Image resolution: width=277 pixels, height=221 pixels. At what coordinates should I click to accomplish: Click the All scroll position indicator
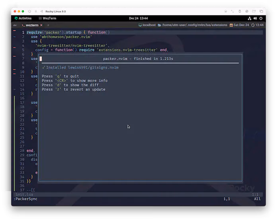257,199
